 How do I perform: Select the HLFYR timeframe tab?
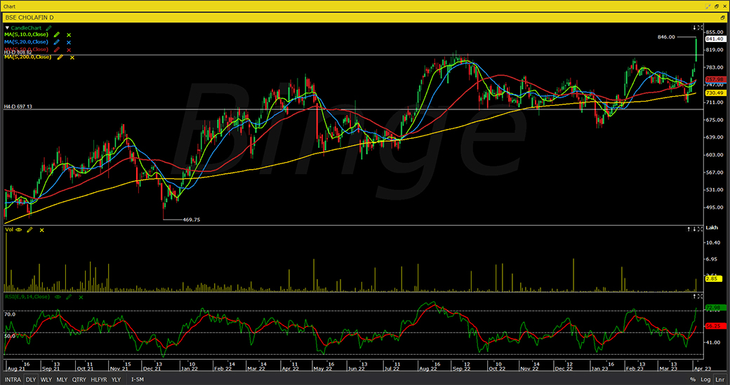(99, 379)
